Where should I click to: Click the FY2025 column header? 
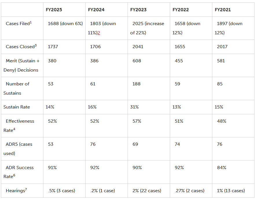pyautogui.click(x=54, y=10)
